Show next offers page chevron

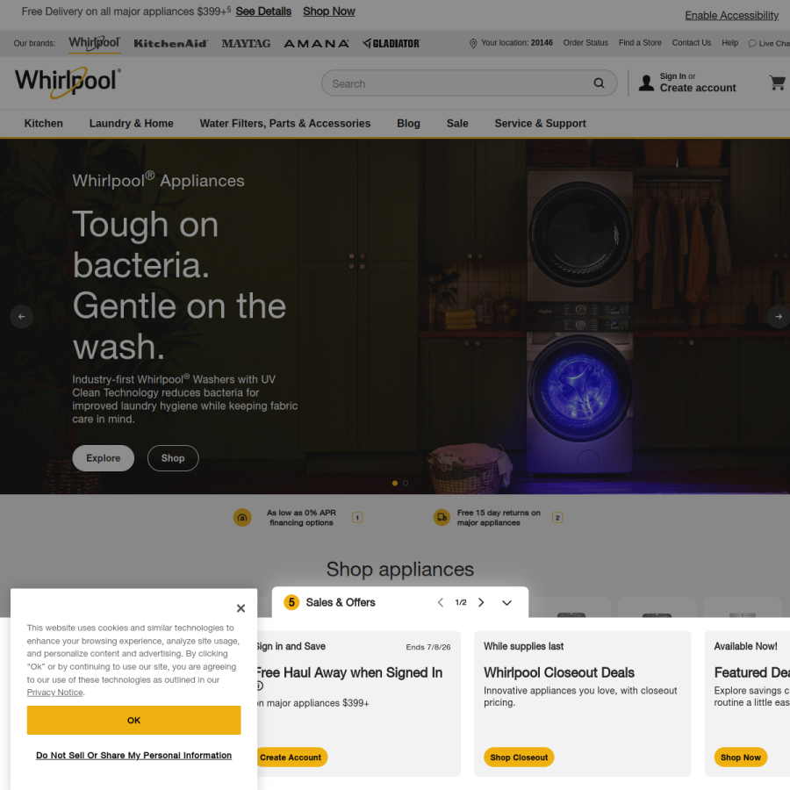click(481, 602)
